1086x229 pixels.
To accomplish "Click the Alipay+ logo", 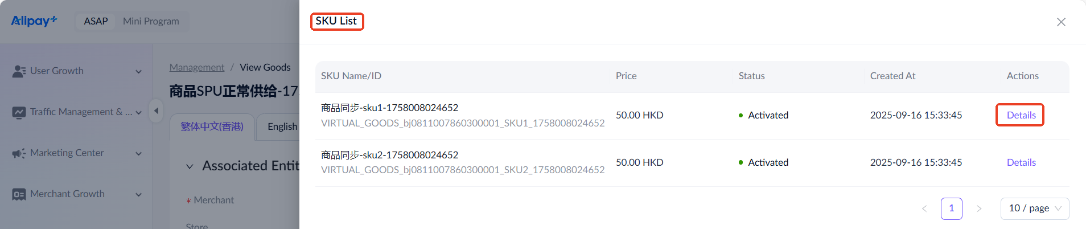I will point(34,21).
